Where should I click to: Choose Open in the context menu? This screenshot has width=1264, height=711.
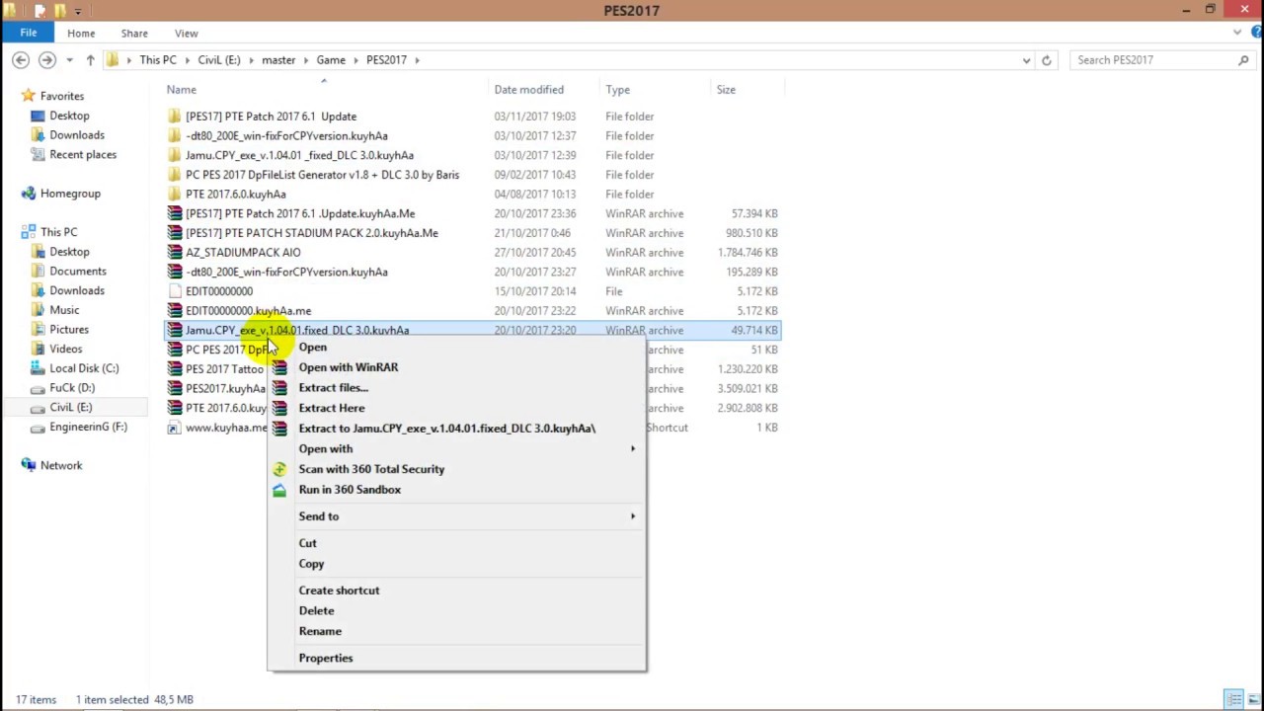(x=312, y=348)
